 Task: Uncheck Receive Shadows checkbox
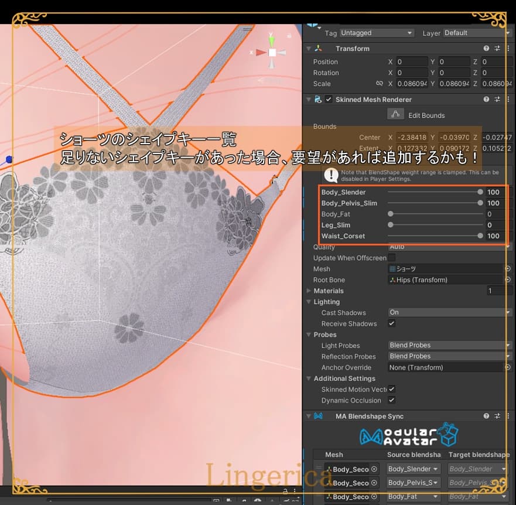pos(391,323)
